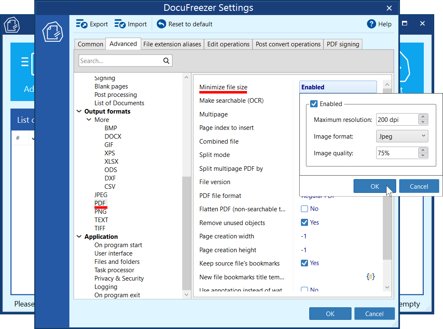This screenshot has width=443, height=329.
Task: Click the tree panel scrollbar down arrow
Action: pos(186,295)
